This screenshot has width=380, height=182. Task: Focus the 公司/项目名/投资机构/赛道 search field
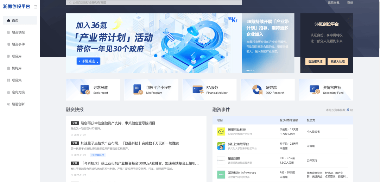coord(154,3)
